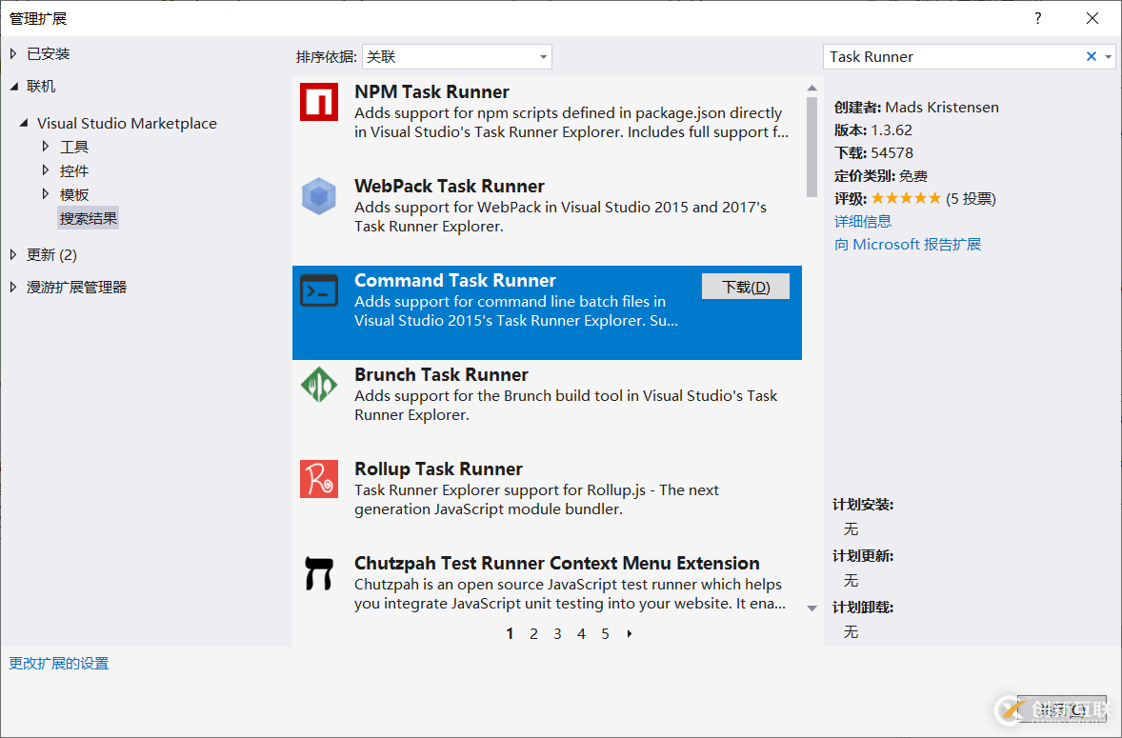This screenshot has width=1122, height=738.
Task: Click the help question mark icon
Action: point(1038,19)
